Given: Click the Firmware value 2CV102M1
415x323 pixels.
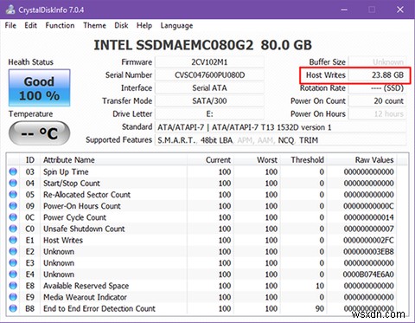Looking at the screenshot, I should point(209,62).
